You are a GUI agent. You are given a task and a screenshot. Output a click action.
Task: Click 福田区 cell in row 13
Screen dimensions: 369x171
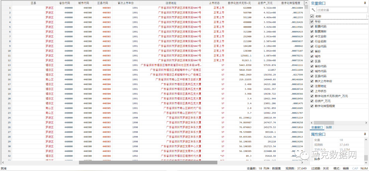click(x=33, y=65)
